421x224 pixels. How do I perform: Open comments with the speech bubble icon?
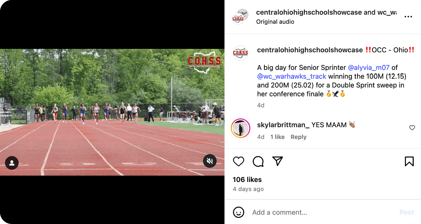point(258,162)
